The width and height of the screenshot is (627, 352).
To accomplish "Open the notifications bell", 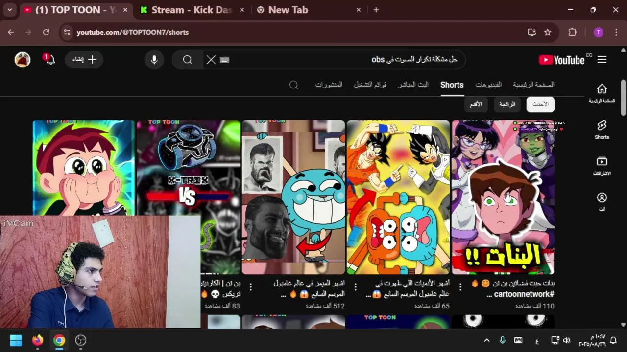I will click(x=49, y=60).
